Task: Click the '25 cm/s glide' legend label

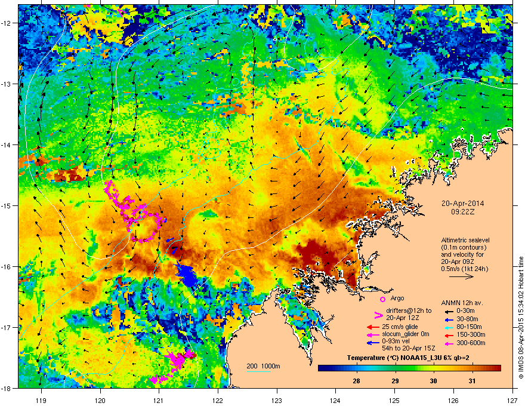Action: (400, 327)
